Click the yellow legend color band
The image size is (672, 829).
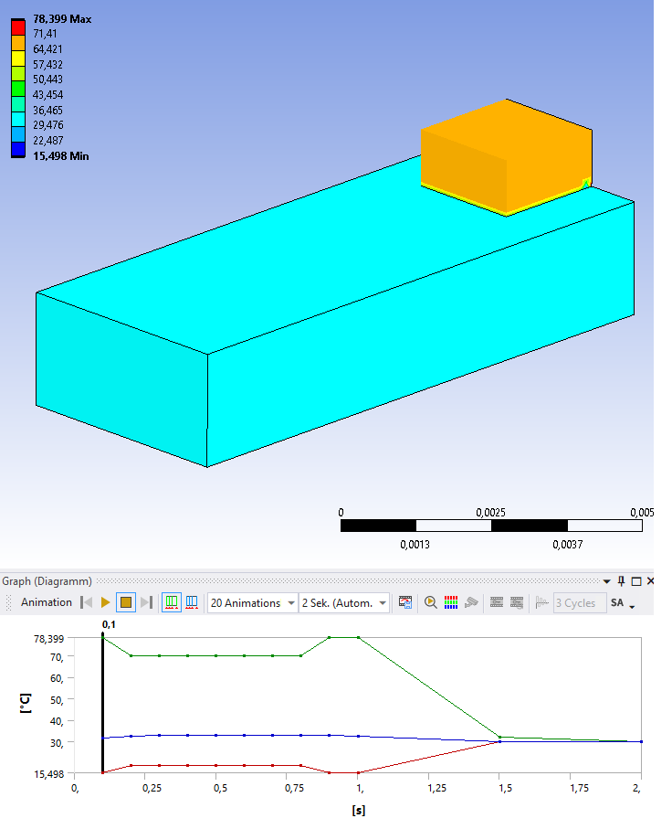click(x=18, y=58)
